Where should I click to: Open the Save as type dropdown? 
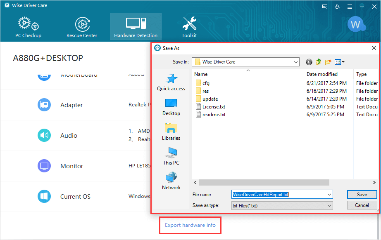coord(282,206)
